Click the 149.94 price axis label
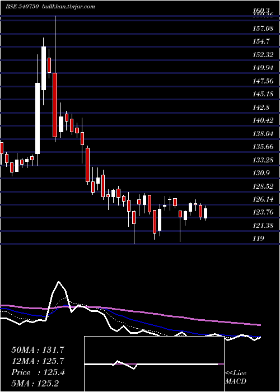This screenshot has height=392, width=280. coord(263,68)
